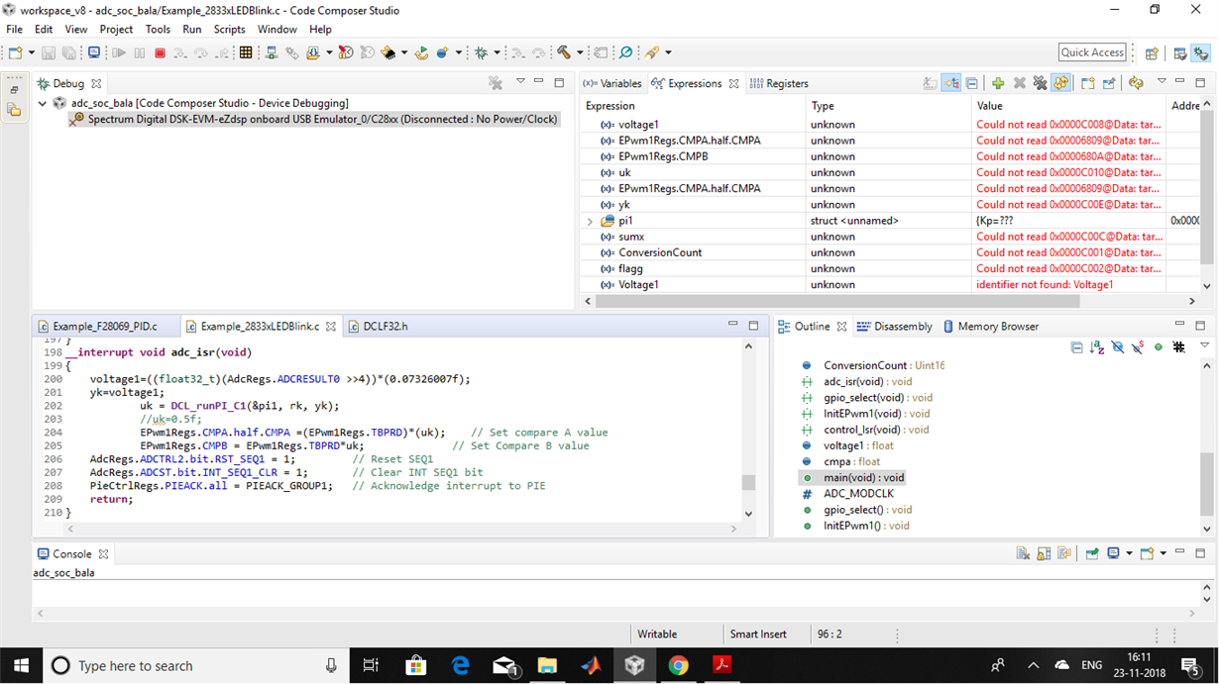Open MATLAB from the taskbar
Screen dimensions: 1219x684
pyautogui.click(x=592, y=665)
